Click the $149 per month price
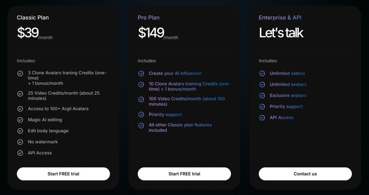Screen dimensions: 369x195 (x=158, y=33)
